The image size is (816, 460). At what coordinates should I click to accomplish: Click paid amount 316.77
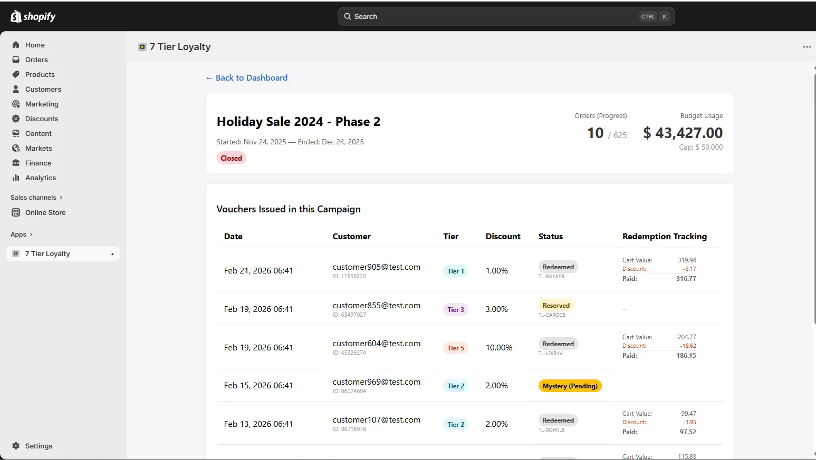pyautogui.click(x=686, y=279)
